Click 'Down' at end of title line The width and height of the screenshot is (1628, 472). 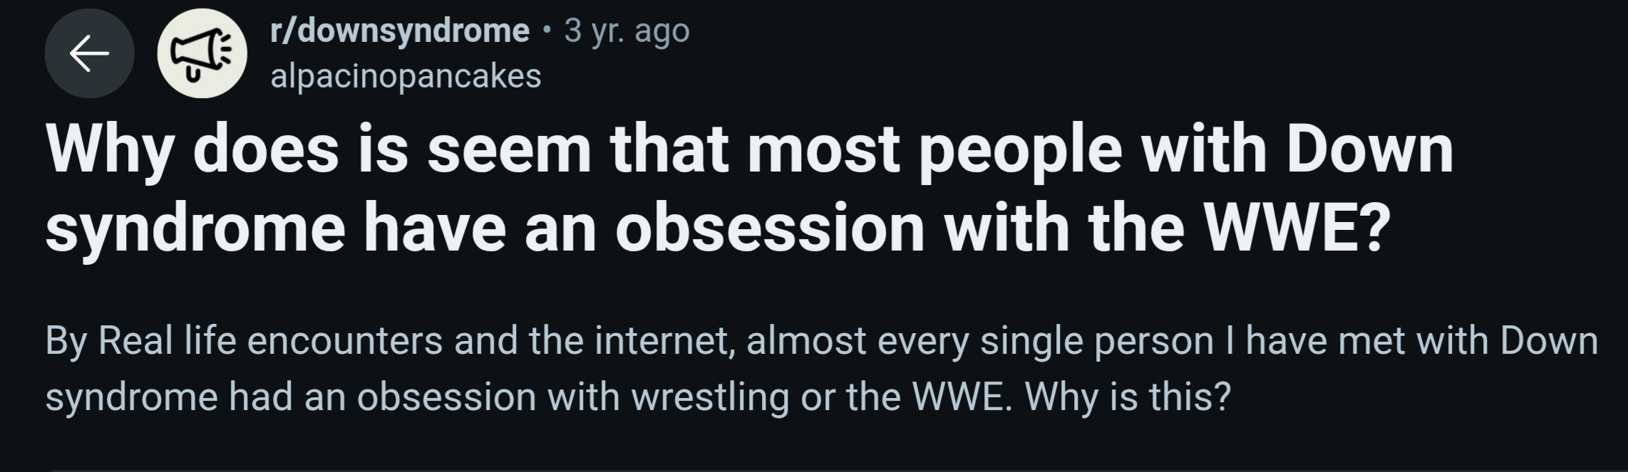pos(1369,151)
